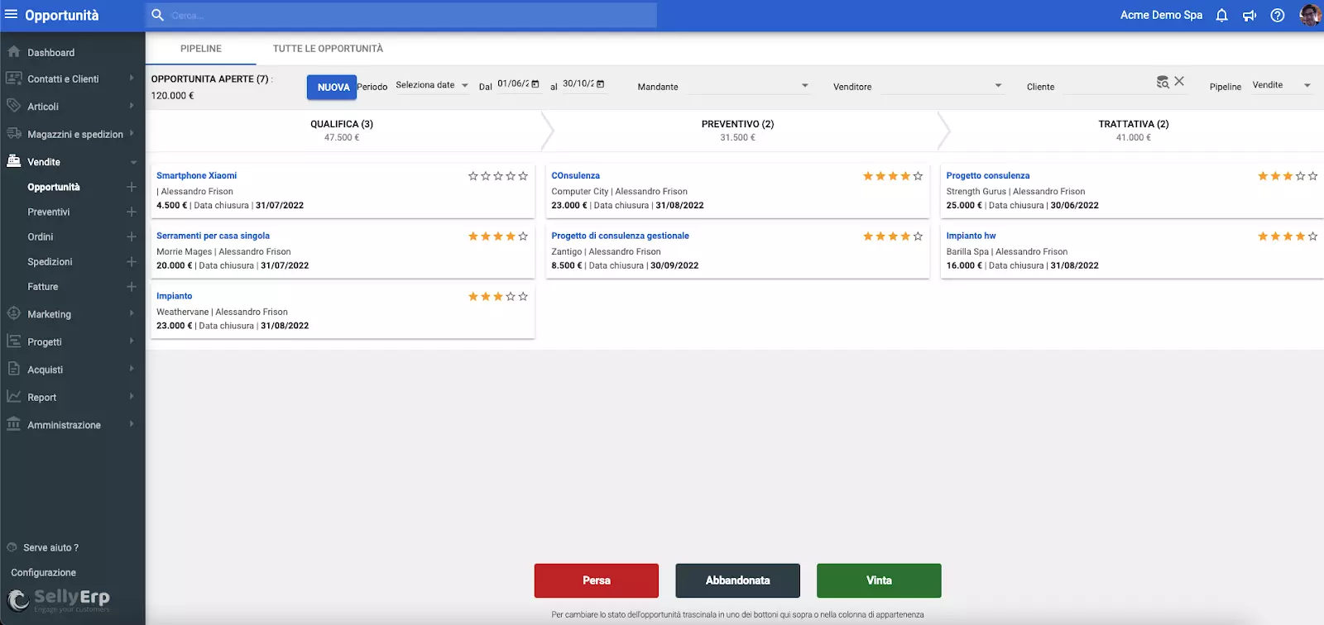Image resolution: width=1324 pixels, height=625 pixels.
Task: Collapse the Vendite submenu
Action: (x=132, y=162)
